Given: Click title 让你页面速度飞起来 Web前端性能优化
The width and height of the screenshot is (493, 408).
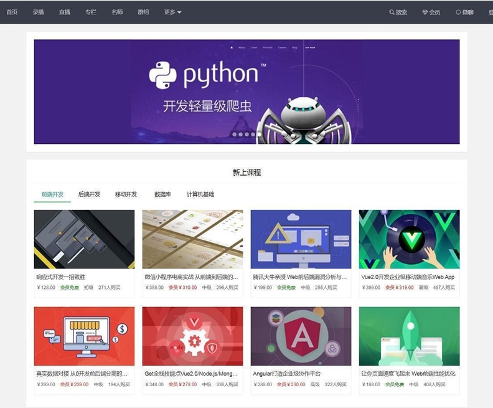Looking at the screenshot, I should point(408,374).
